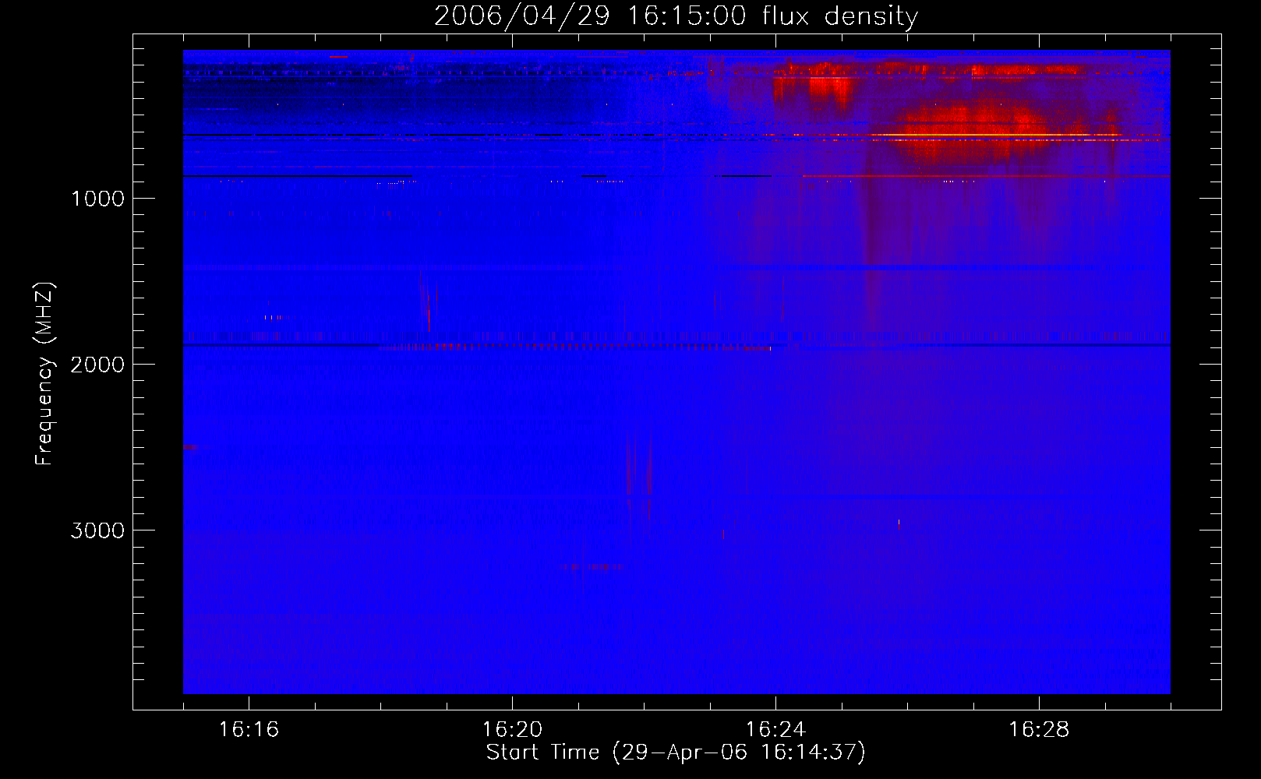Image resolution: width=1261 pixels, height=779 pixels.
Task: Click the "16:20" time tick label
Action: point(512,730)
